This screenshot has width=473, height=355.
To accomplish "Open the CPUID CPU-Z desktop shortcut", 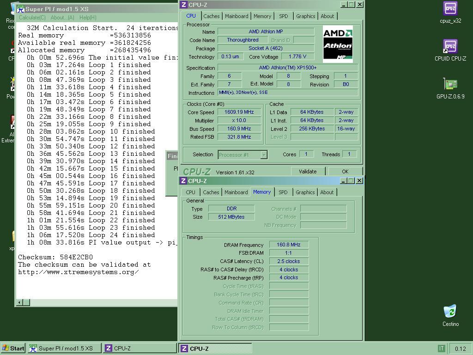I will pyautogui.click(x=450, y=50).
